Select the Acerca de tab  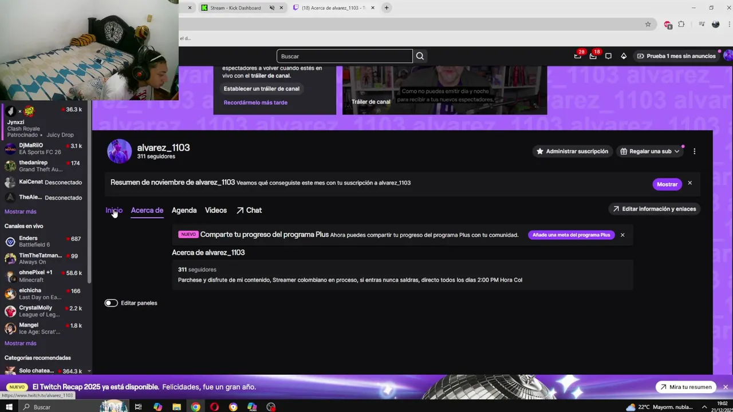click(147, 210)
